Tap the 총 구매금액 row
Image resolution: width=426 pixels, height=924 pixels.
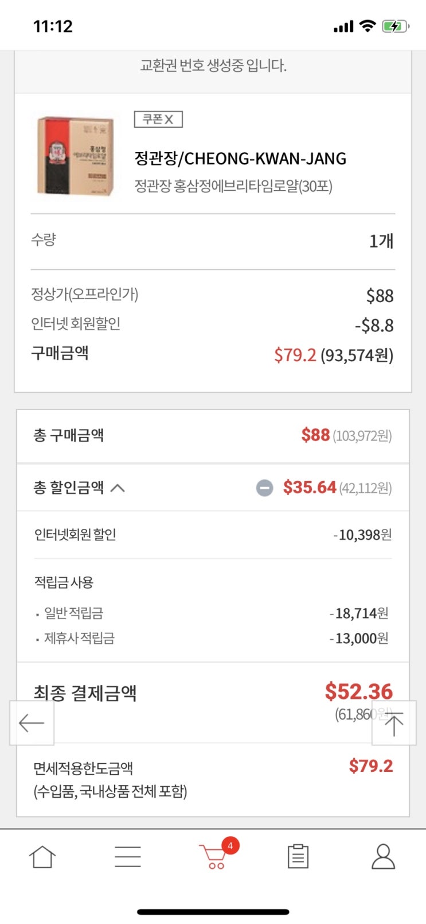pyautogui.click(x=213, y=436)
